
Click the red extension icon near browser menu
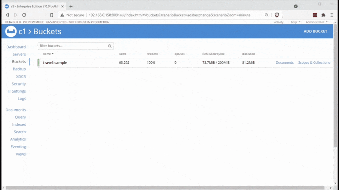315,15
